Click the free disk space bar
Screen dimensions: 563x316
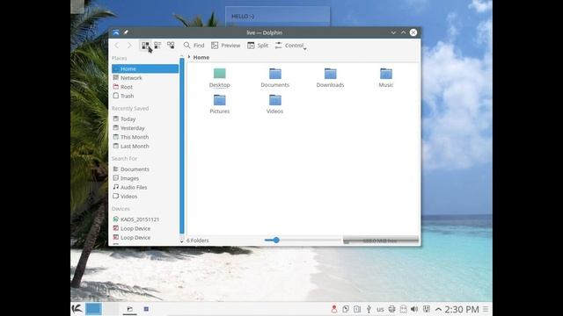[381, 241]
